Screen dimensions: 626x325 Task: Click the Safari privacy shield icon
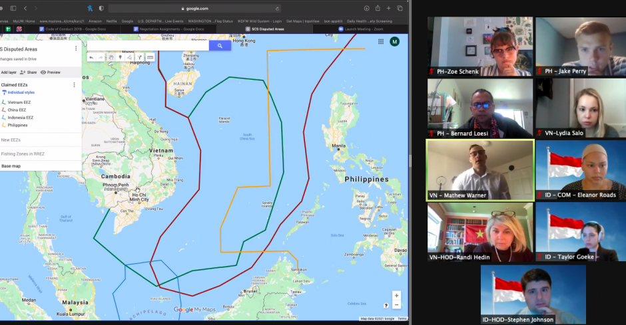101,9
